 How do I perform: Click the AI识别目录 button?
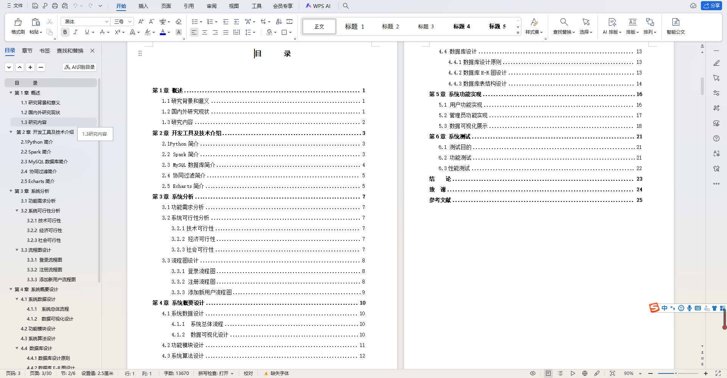click(80, 67)
